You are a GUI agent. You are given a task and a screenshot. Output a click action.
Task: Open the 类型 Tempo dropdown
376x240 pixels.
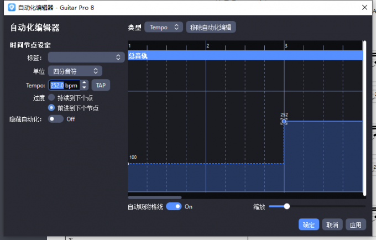pyautogui.click(x=163, y=27)
